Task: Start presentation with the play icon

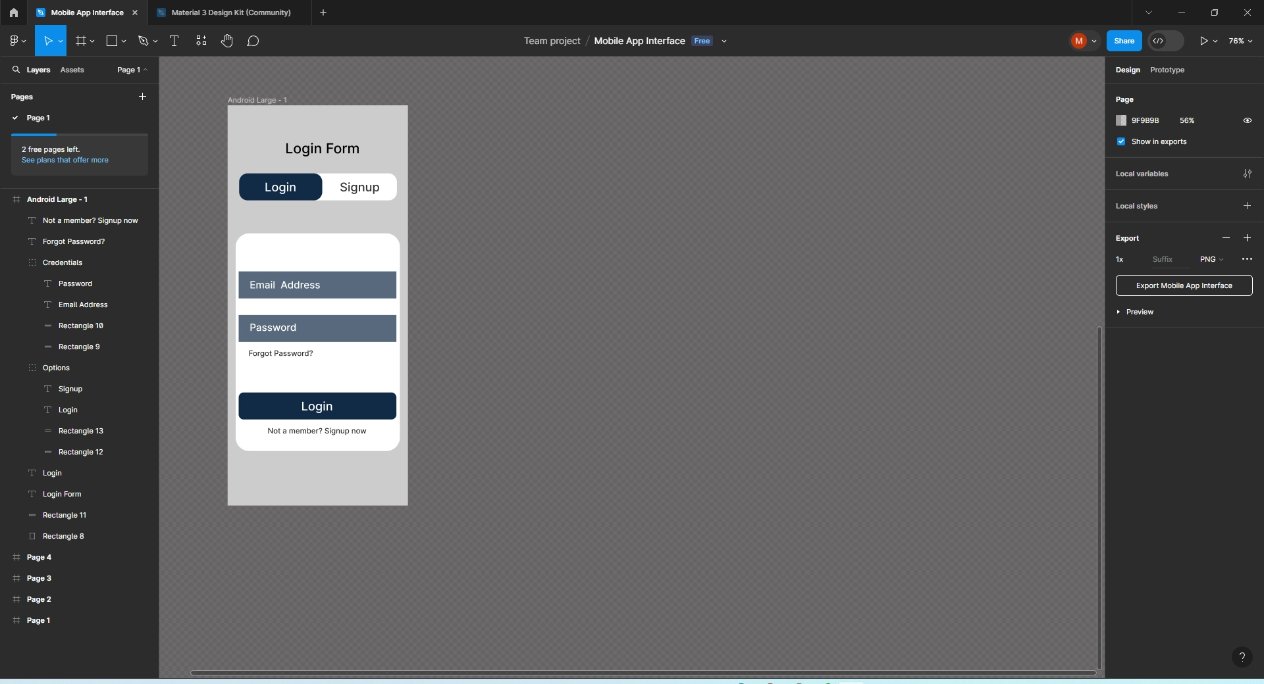Action: click(x=1203, y=41)
